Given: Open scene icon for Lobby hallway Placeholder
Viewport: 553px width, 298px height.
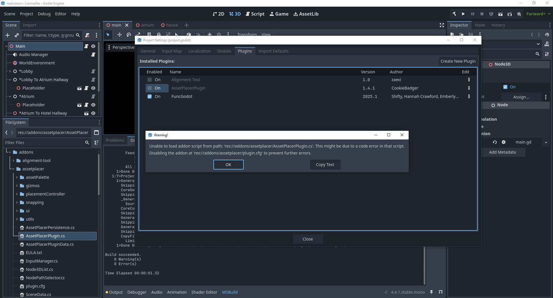Looking at the screenshot, I should pyautogui.click(x=79, y=88).
